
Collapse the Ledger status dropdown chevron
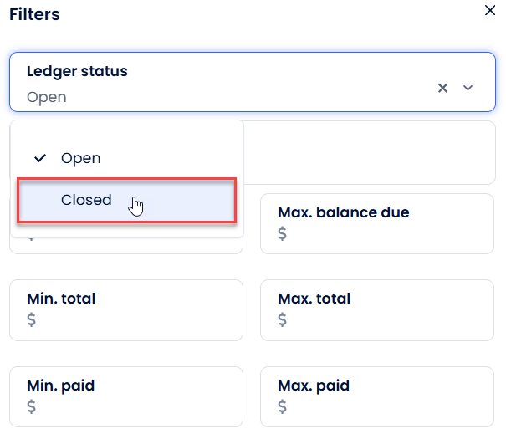click(468, 88)
